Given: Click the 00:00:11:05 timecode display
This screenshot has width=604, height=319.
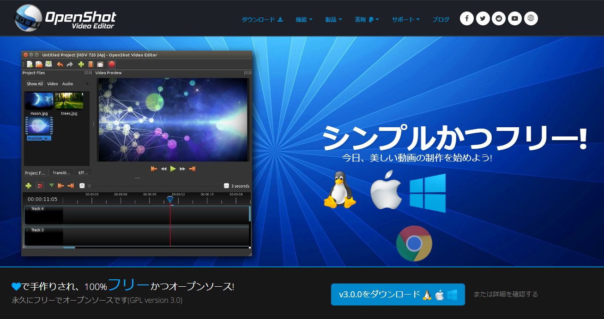Looking at the screenshot, I should (x=42, y=199).
